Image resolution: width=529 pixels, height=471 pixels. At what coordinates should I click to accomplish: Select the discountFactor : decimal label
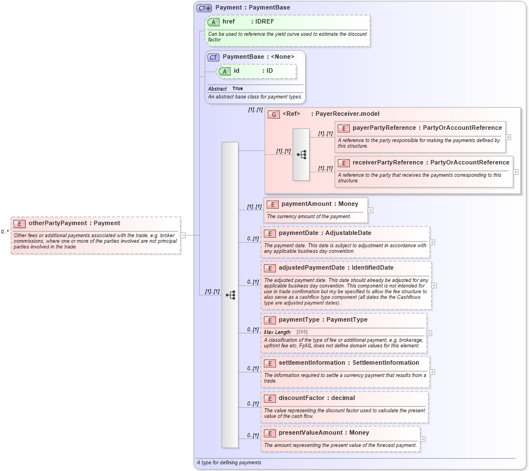317,398
